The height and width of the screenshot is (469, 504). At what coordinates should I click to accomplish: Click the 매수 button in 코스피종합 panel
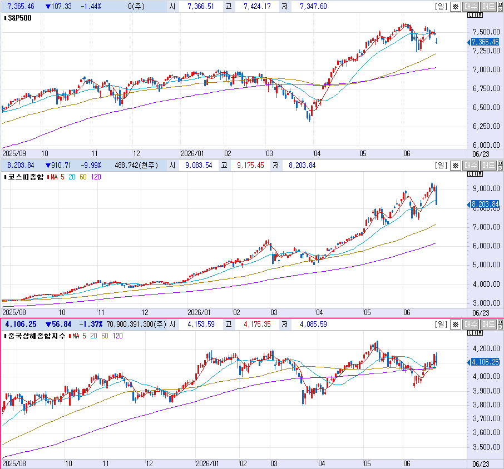click(471, 166)
